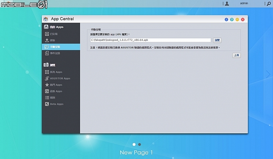Image resolution: width=273 pixels, height=159 pixels.
Task: Minimize App Central with the yellow button
Action: 237,19
